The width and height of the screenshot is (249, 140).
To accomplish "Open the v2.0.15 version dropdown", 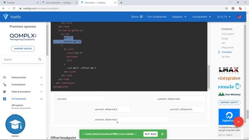I will point(224,17).
